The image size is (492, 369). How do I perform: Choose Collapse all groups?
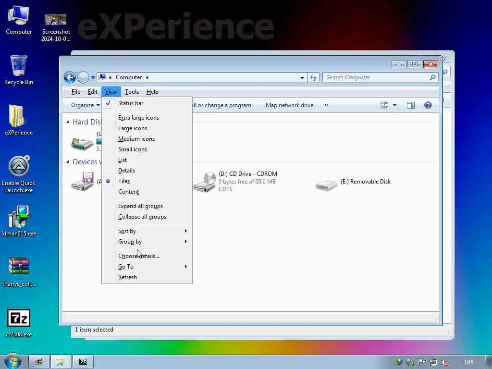pyautogui.click(x=147, y=217)
